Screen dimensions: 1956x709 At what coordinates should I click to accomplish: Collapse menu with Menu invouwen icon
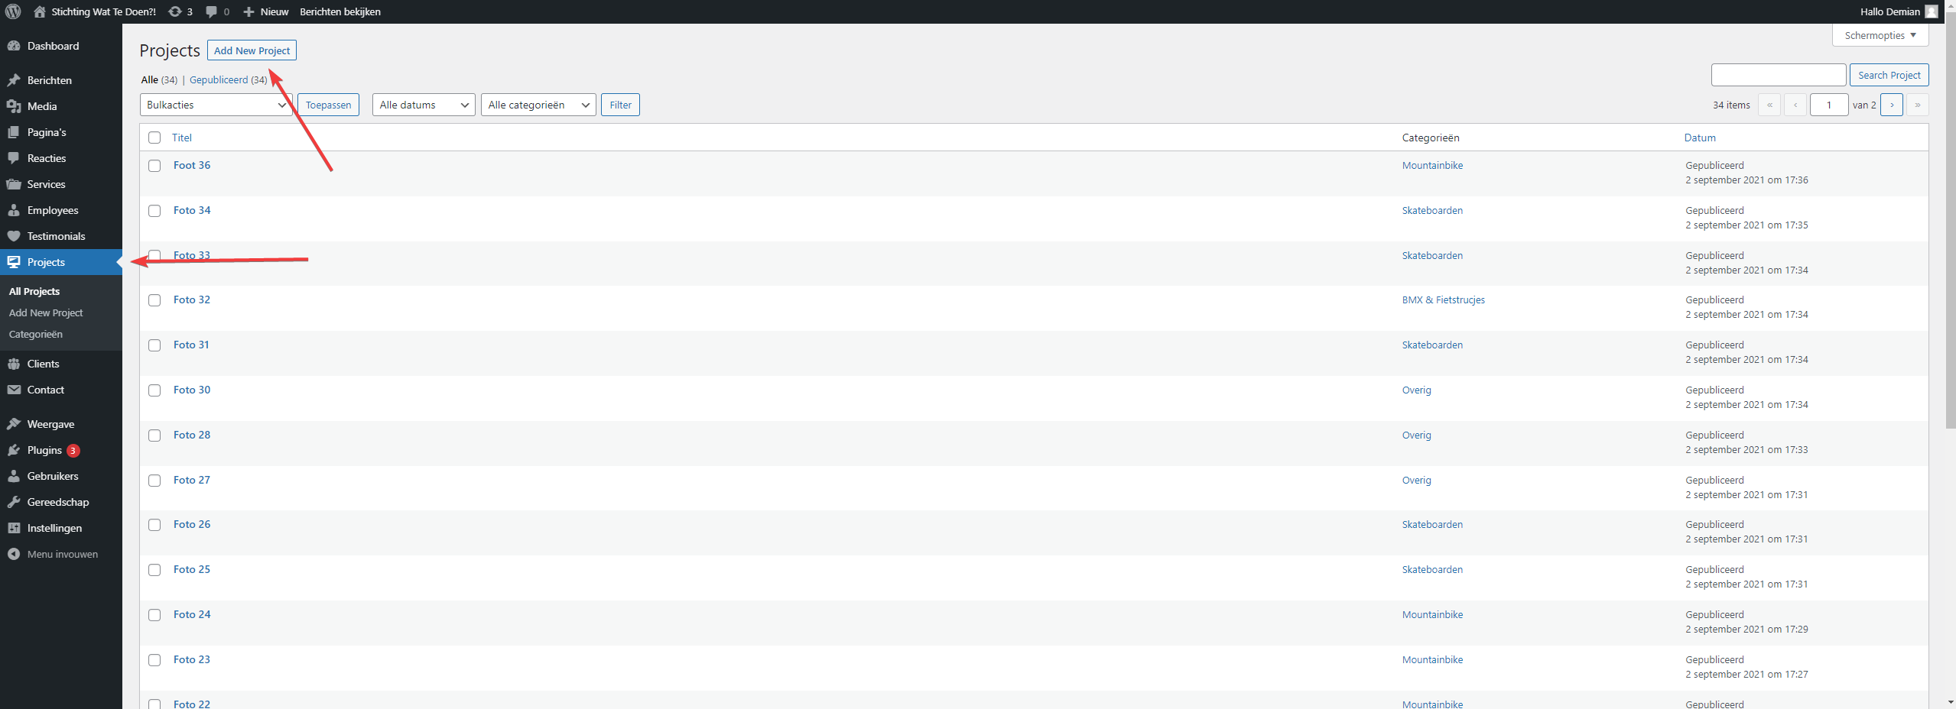click(x=14, y=554)
